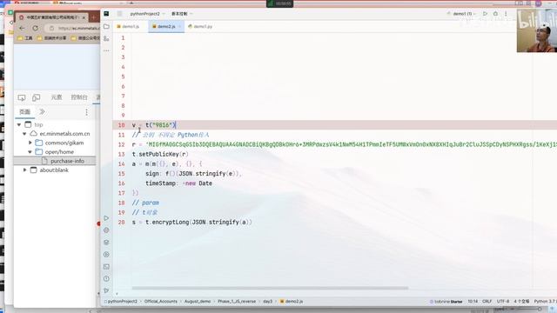
Task: Click the browser address bar URL
Action: (x=79, y=28)
